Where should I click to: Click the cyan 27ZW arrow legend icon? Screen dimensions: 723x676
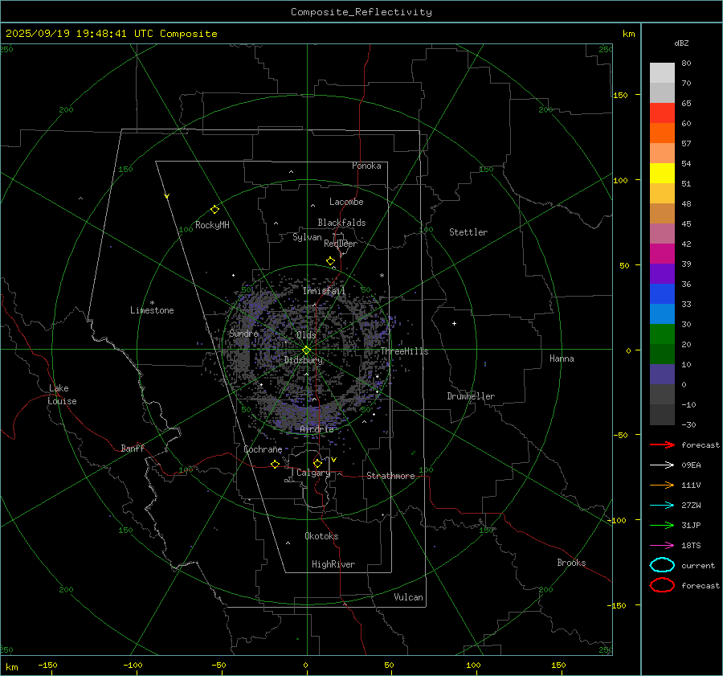click(x=662, y=505)
